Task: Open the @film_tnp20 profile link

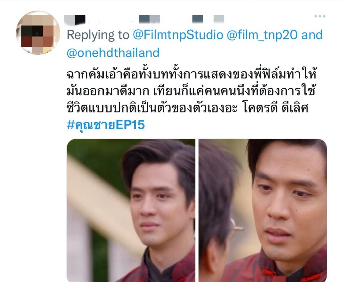Action: (262, 35)
